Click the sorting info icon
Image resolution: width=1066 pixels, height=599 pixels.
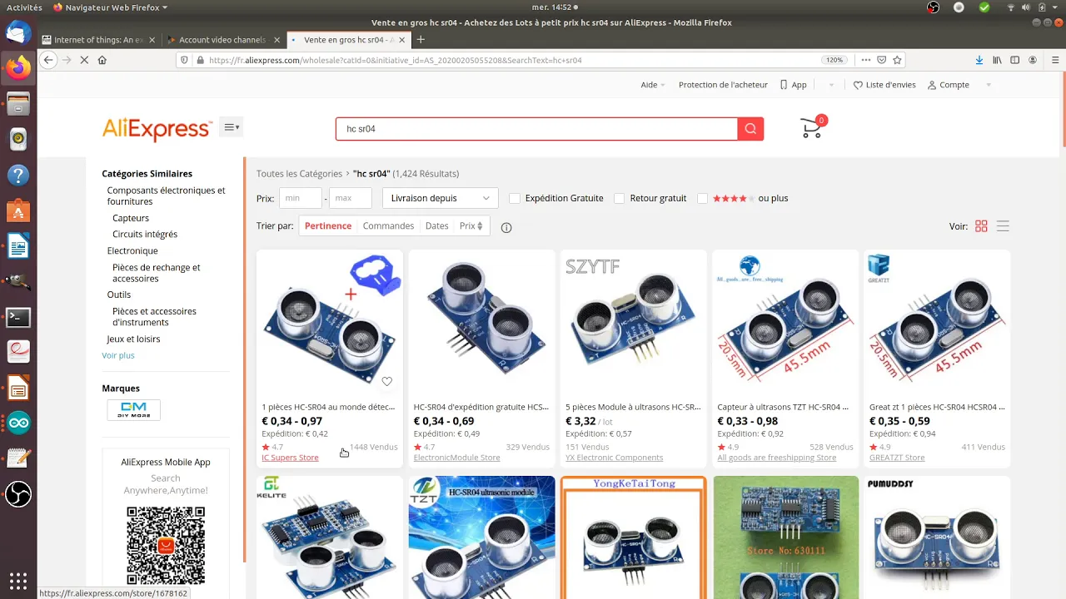506,227
